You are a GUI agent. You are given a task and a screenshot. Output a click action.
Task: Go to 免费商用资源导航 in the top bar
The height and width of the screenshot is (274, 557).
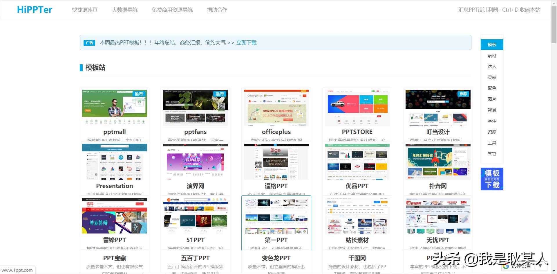(172, 10)
